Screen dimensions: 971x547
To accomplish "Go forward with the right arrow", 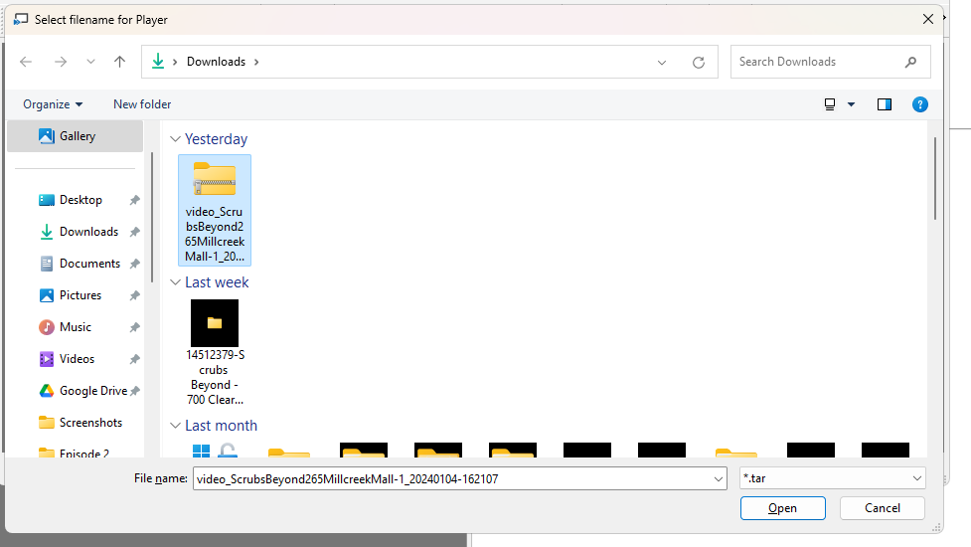I will (61, 62).
